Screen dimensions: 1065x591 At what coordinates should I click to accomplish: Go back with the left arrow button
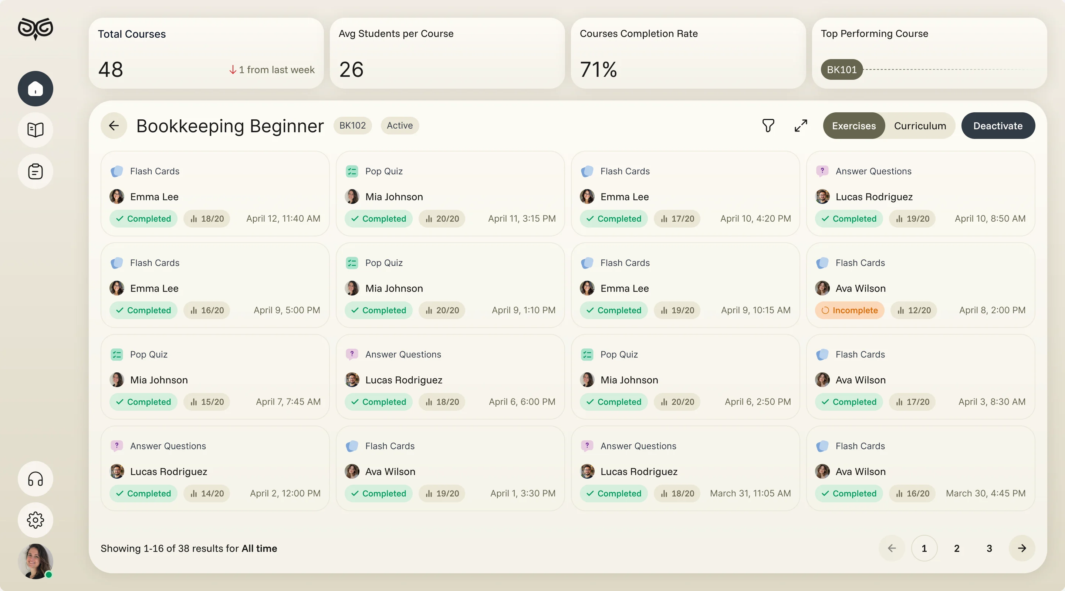coord(114,126)
